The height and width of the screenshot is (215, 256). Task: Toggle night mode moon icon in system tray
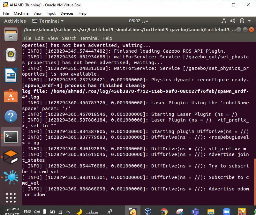[79, 211]
